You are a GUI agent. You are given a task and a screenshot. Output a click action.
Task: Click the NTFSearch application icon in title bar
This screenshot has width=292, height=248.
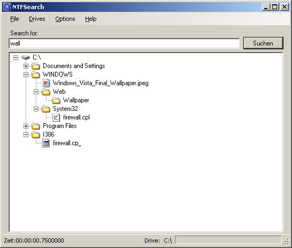(7, 7)
